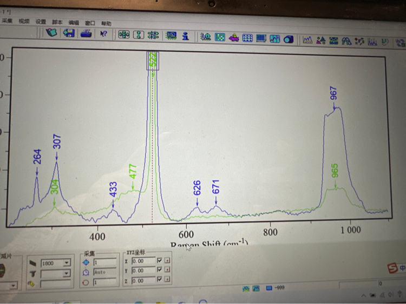
Task: Click the blue 307 peak label
Action: point(57,141)
